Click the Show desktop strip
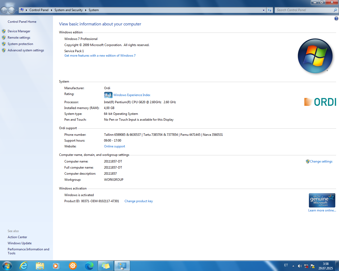 [337, 266]
